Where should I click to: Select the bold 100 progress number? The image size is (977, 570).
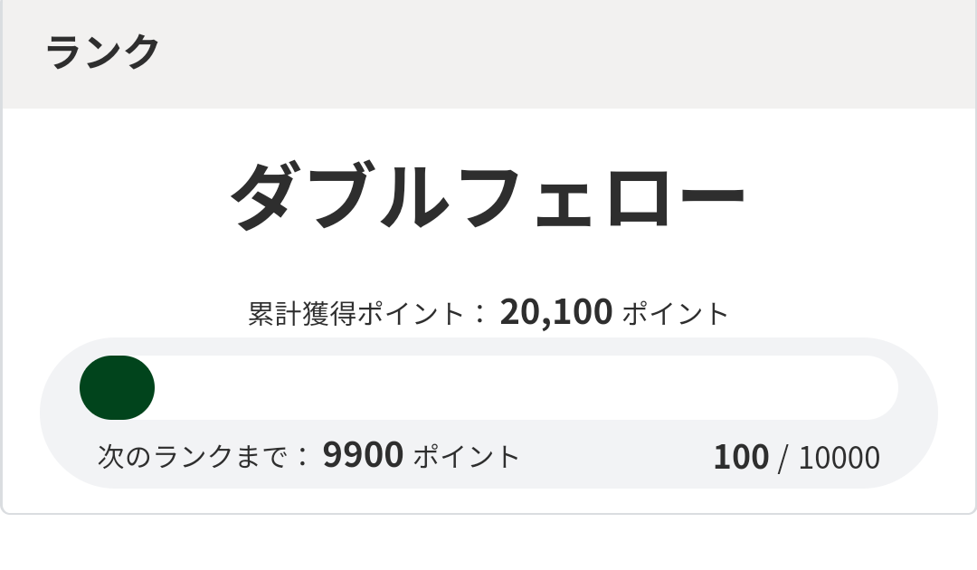pyautogui.click(x=740, y=458)
